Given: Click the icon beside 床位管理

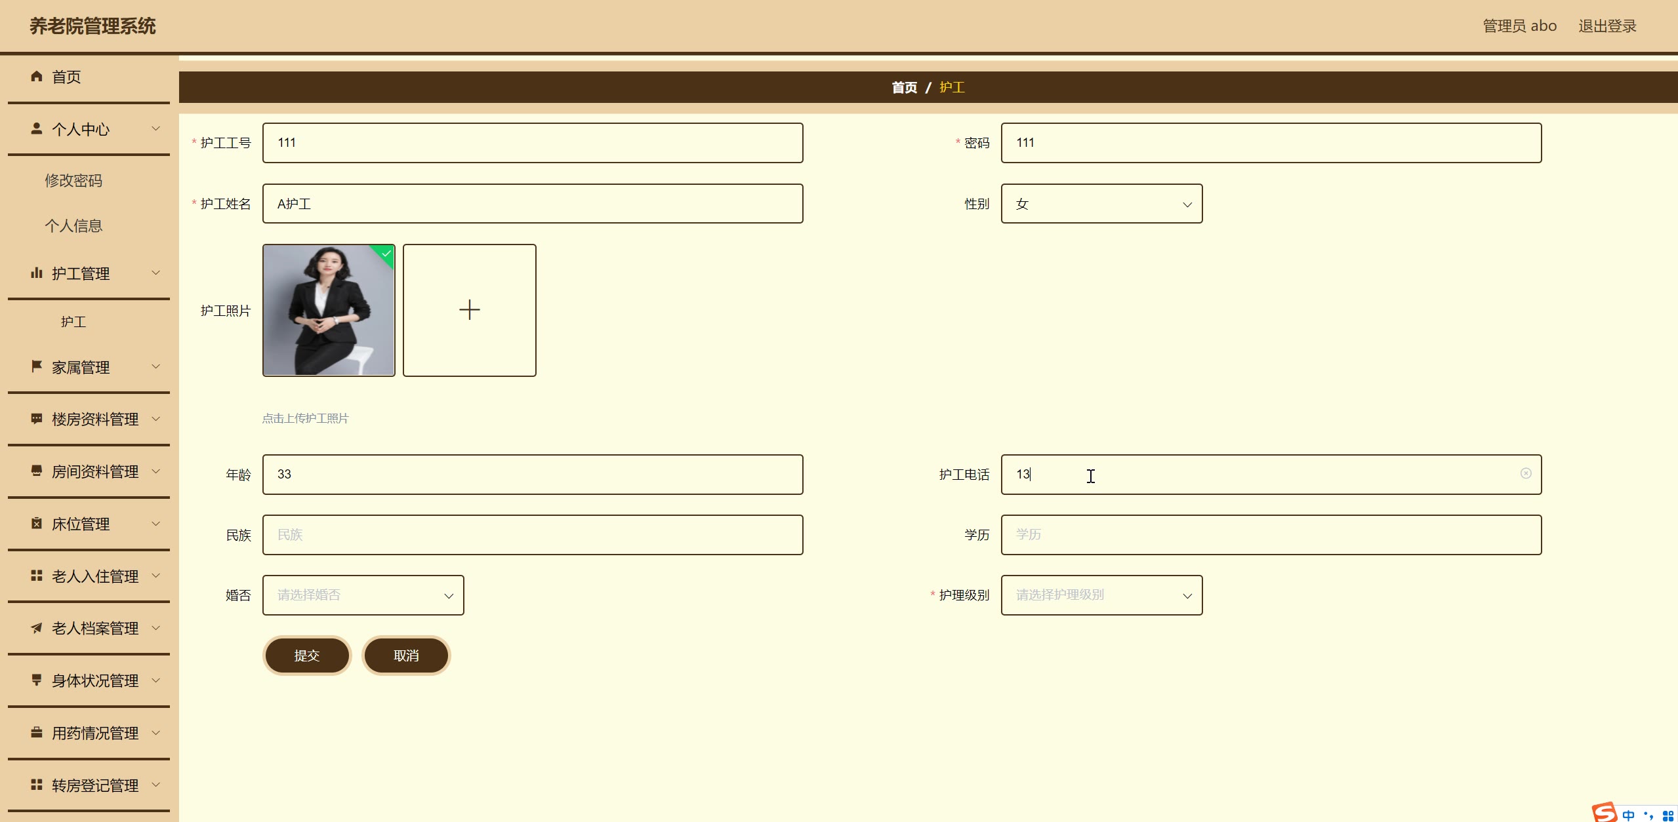Looking at the screenshot, I should (37, 523).
